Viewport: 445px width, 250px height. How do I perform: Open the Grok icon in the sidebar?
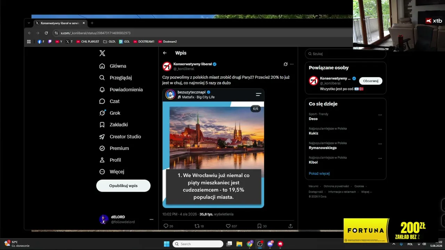coord(102,113)
